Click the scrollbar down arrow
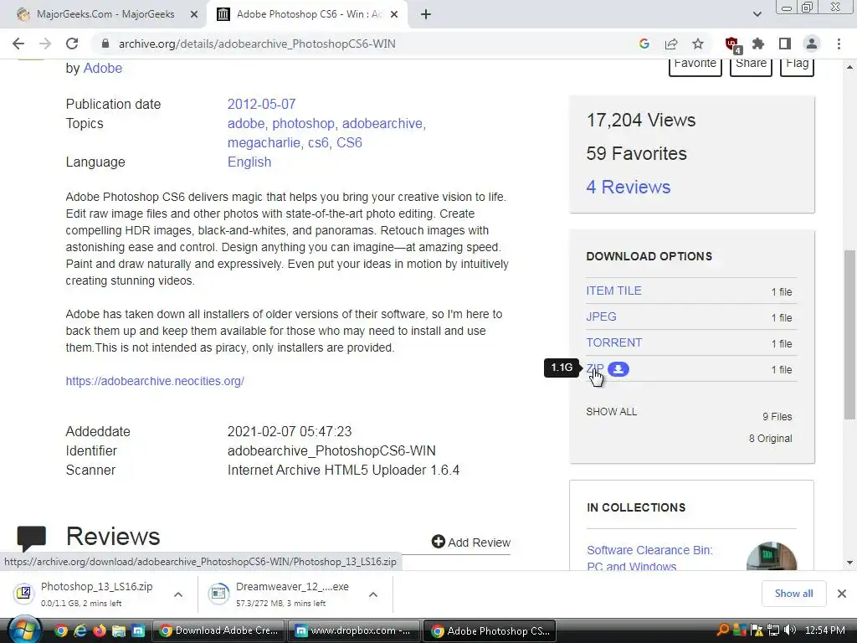The width and height of the screenshot is (857, 643). (x=849, y=563)
